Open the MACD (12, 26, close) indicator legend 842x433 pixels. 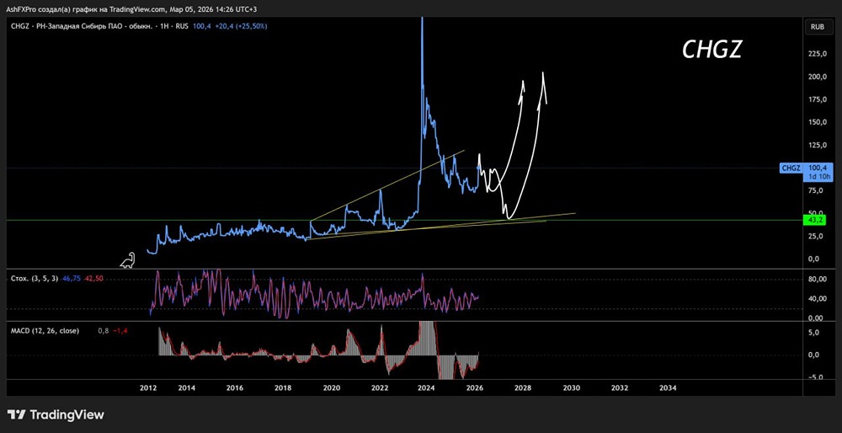[45, 331]
